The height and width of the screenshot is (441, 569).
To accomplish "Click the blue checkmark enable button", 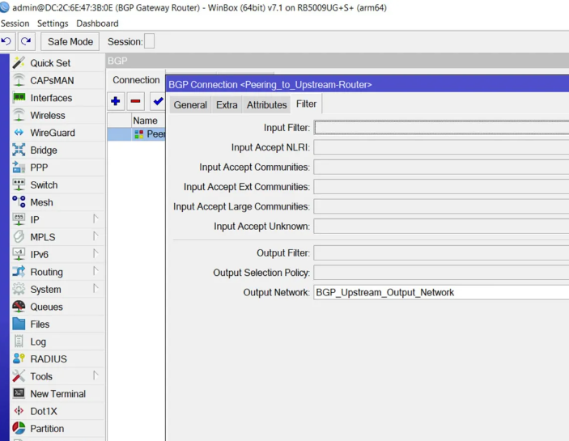I will [x=158, y=101].
